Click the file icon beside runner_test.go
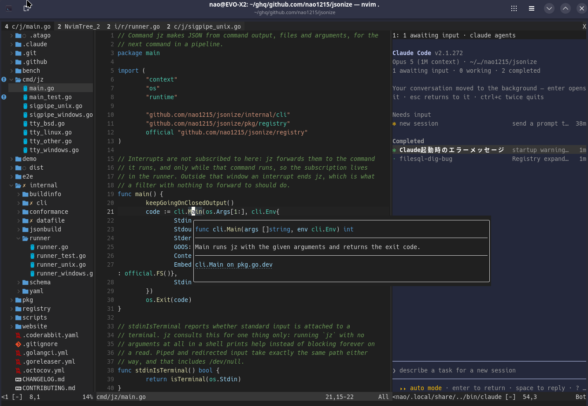This screenshot has width=588, height=406. click(32, 256)
